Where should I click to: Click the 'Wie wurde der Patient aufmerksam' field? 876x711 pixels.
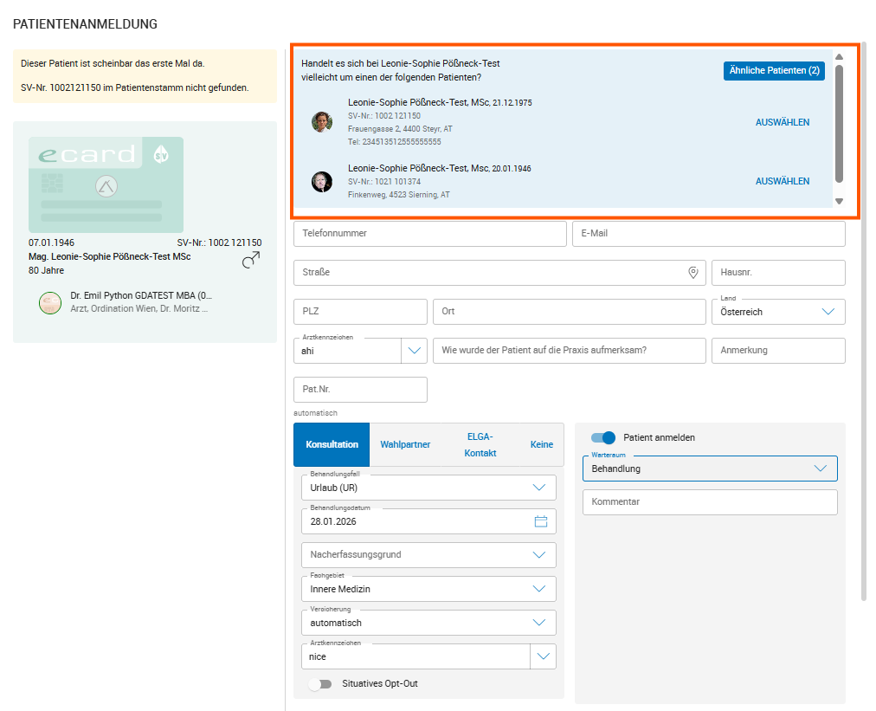click(x=570, y=351)
